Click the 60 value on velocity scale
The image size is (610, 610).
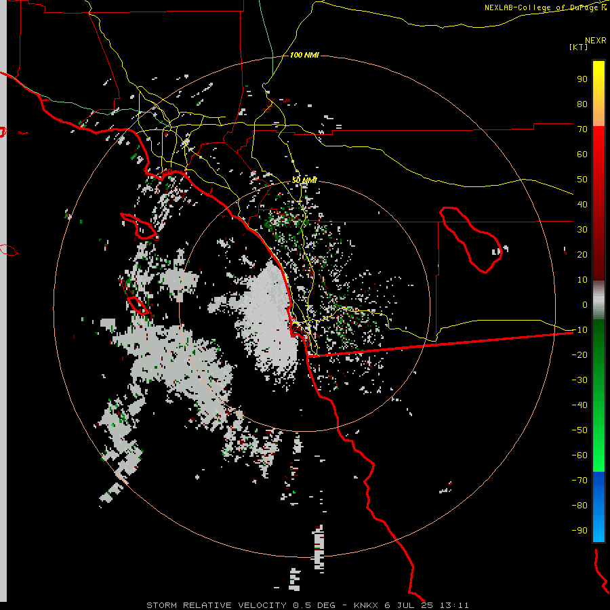(582, 155)
